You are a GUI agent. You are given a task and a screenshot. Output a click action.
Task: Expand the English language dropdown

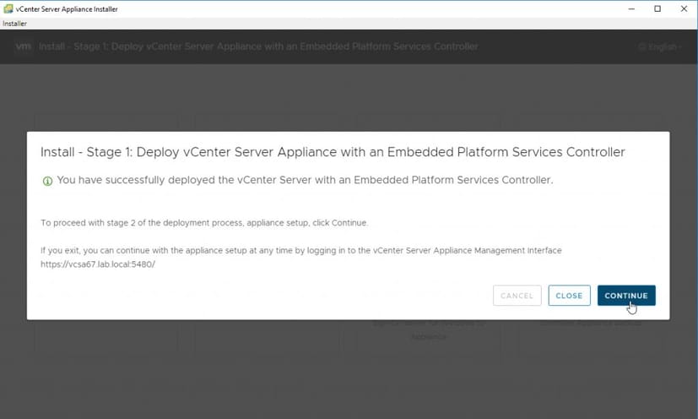[663, 46]
